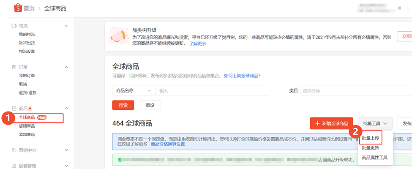Select 批量更新 from the dropdown menu
The image size is (412, 169).
point(371,148)
